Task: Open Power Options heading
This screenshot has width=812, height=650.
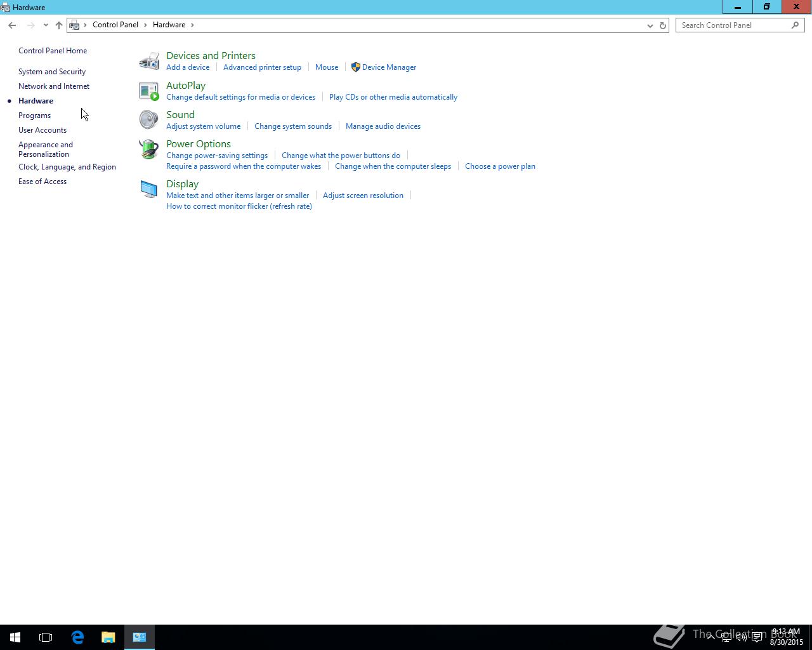Action: click(199, 144)
